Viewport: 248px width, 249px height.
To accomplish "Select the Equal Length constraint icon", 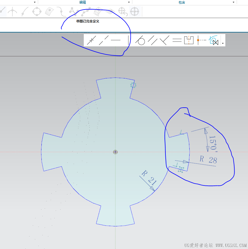I will [177, 40].
